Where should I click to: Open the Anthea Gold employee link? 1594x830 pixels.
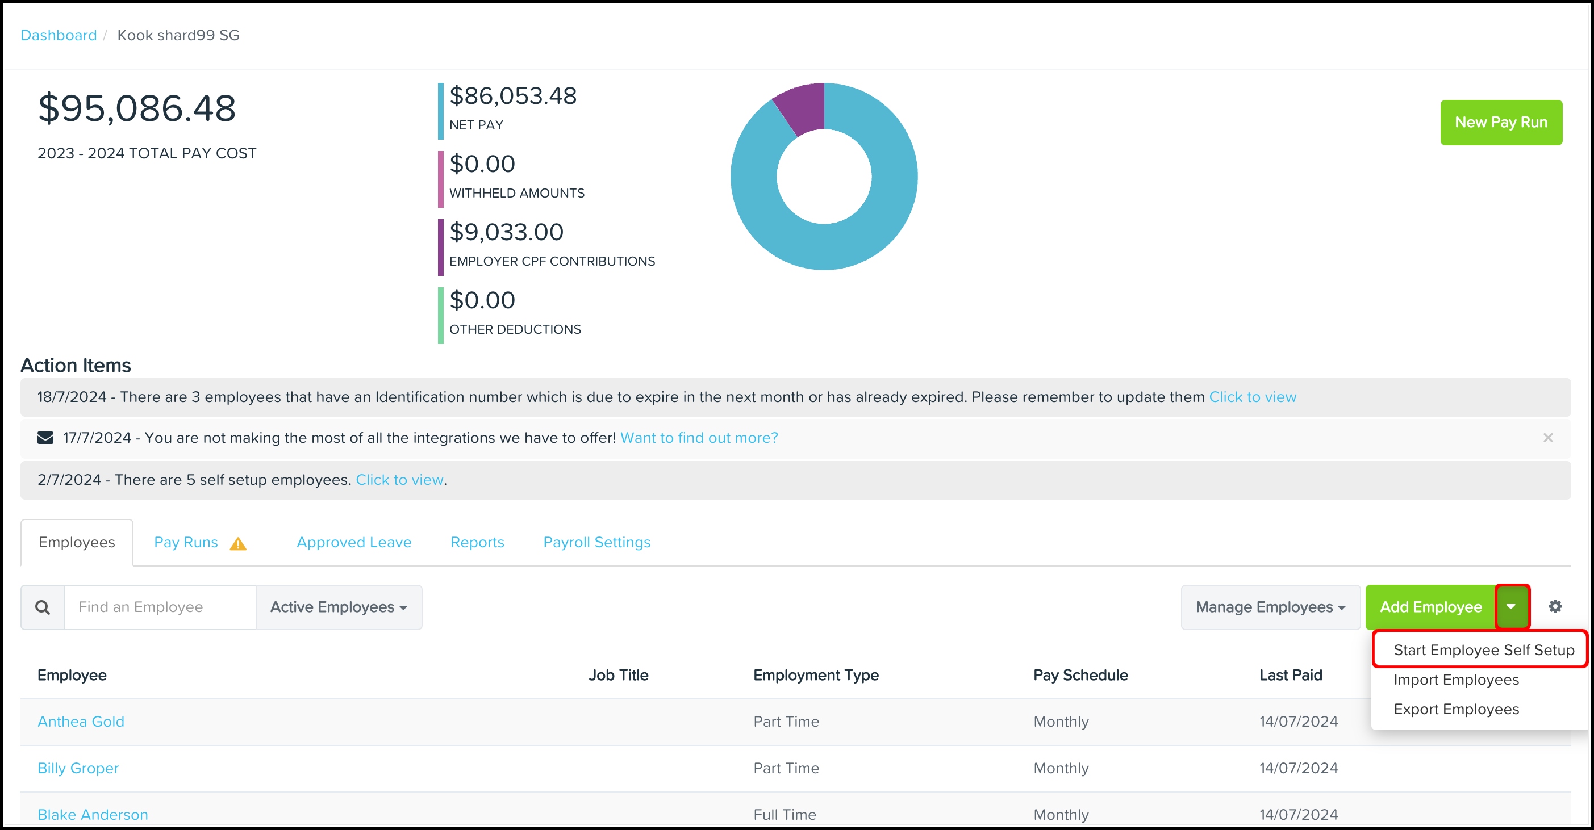81,721
